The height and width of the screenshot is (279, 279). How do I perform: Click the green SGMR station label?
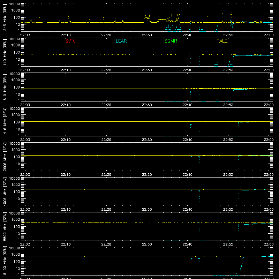coord(171,41)
